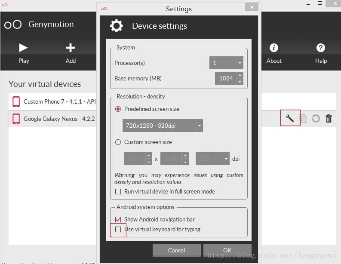The image size is (341, 264).
Task: Click the Device settings gear icon
Action: point(117,26)
